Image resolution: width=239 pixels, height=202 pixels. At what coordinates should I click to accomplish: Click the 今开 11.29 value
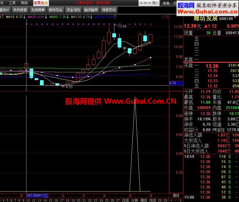pyautogui.click(x=205, y=92)
